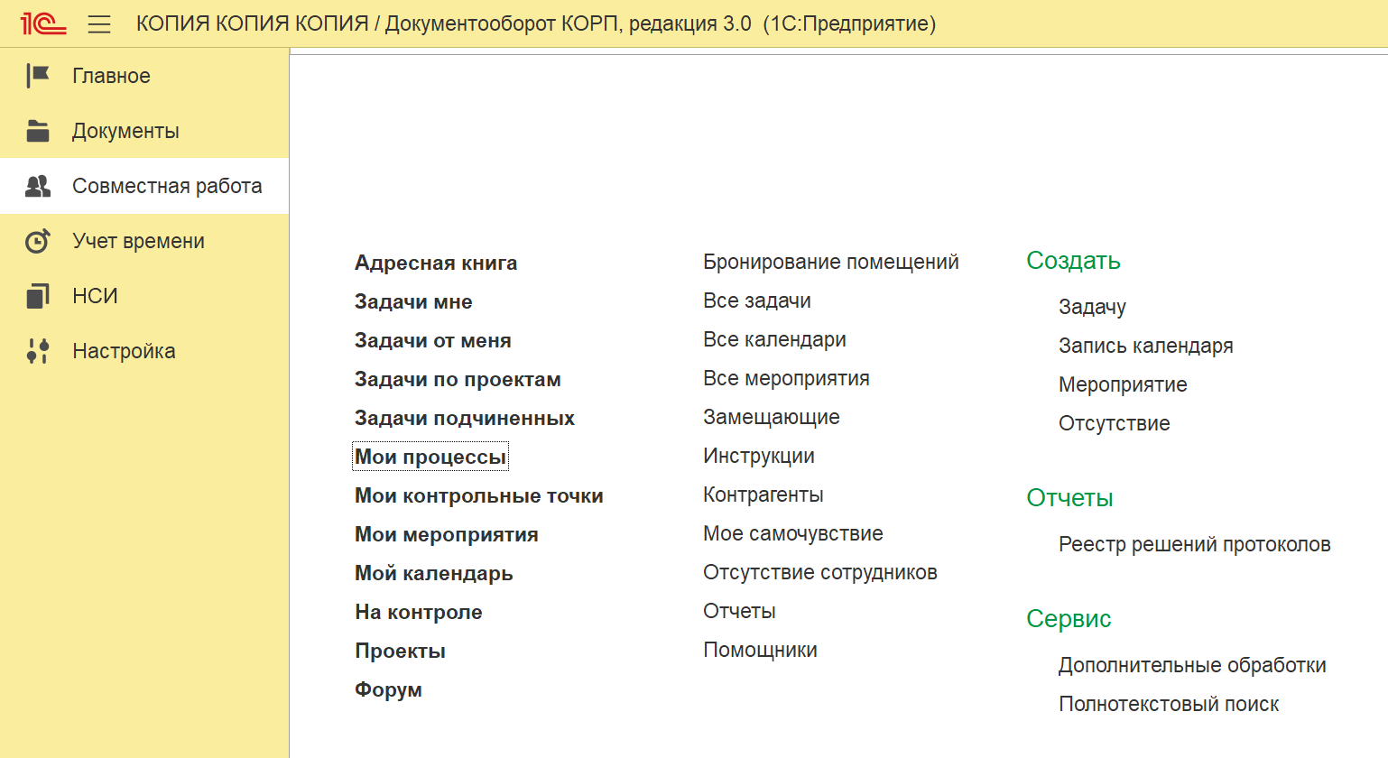Click the Совместная работа people icon
Viewport: 1388px width, 758px height.
pos(38,186)
